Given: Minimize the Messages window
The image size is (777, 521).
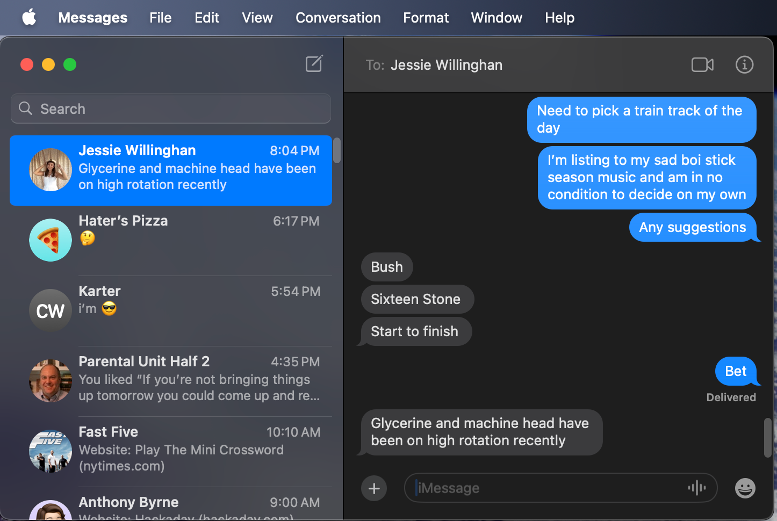Looking at the screenshot, I should click(x=48, y=64).
